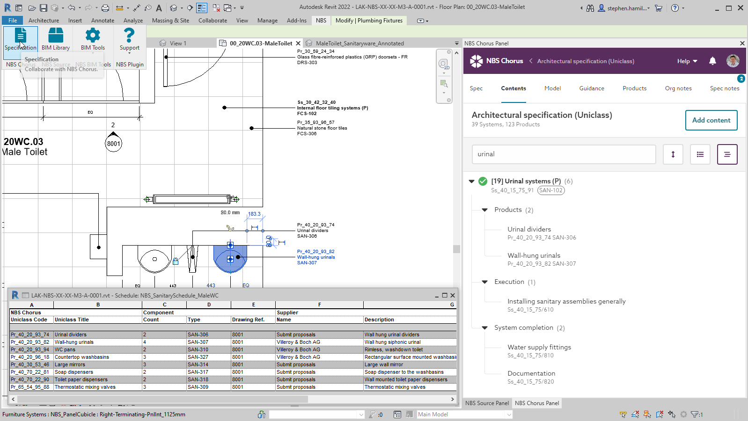Collapse the Products group
Screen dimensions: 748x421
pyautogui.click(x=485, y=210)
